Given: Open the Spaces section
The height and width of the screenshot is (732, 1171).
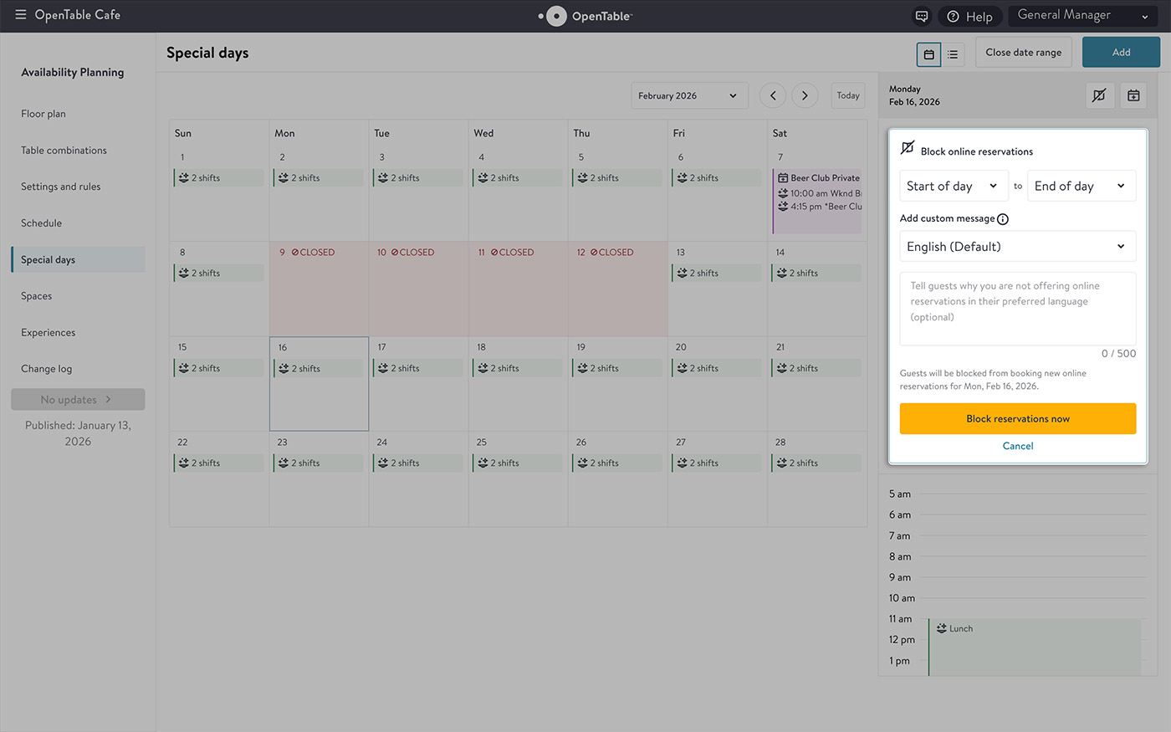Looking at the screenshot, I should [36, 296].
